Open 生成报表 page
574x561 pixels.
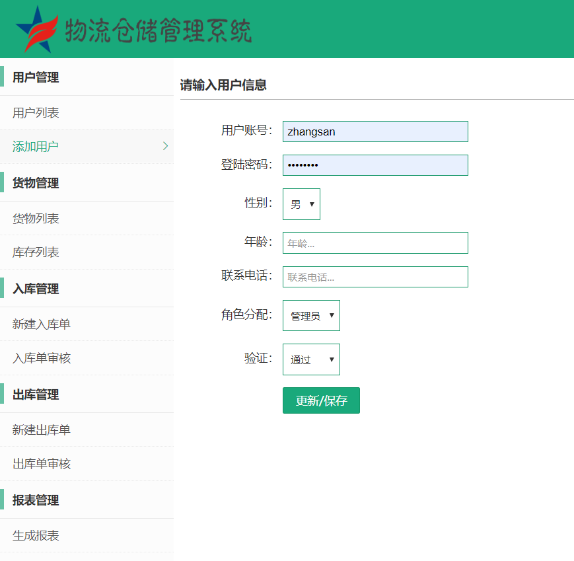click(87, 536)
